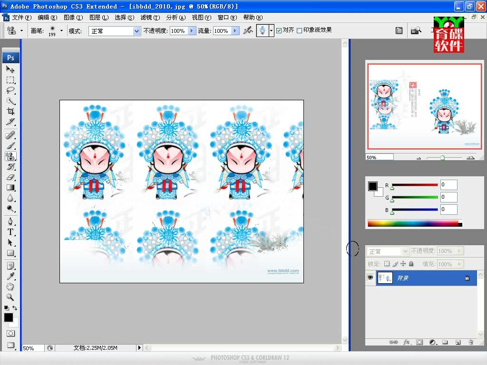Open the Bridge browser icon
Viewport: 487px width, 365px height.
[416, 30]
